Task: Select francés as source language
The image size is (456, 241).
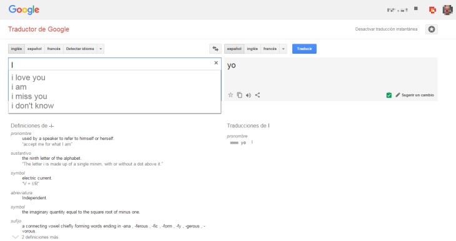Action: coord(54,49)
